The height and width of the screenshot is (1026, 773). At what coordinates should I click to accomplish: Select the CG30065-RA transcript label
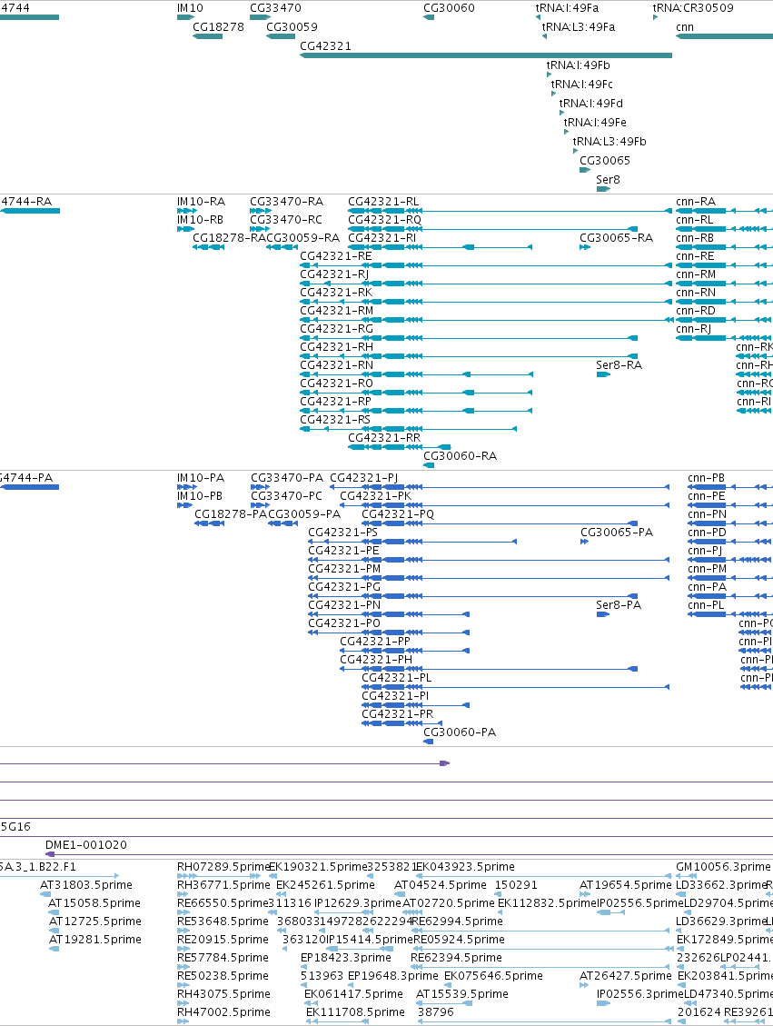(617, 238)
